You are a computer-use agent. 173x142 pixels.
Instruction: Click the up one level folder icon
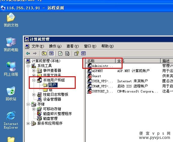pyautogui.click(x=44, y=53)
